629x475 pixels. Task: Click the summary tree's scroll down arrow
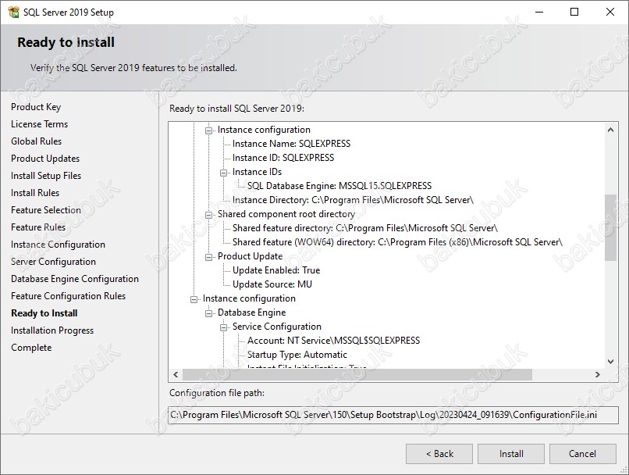pyautogui.click(x=610, y=362)
